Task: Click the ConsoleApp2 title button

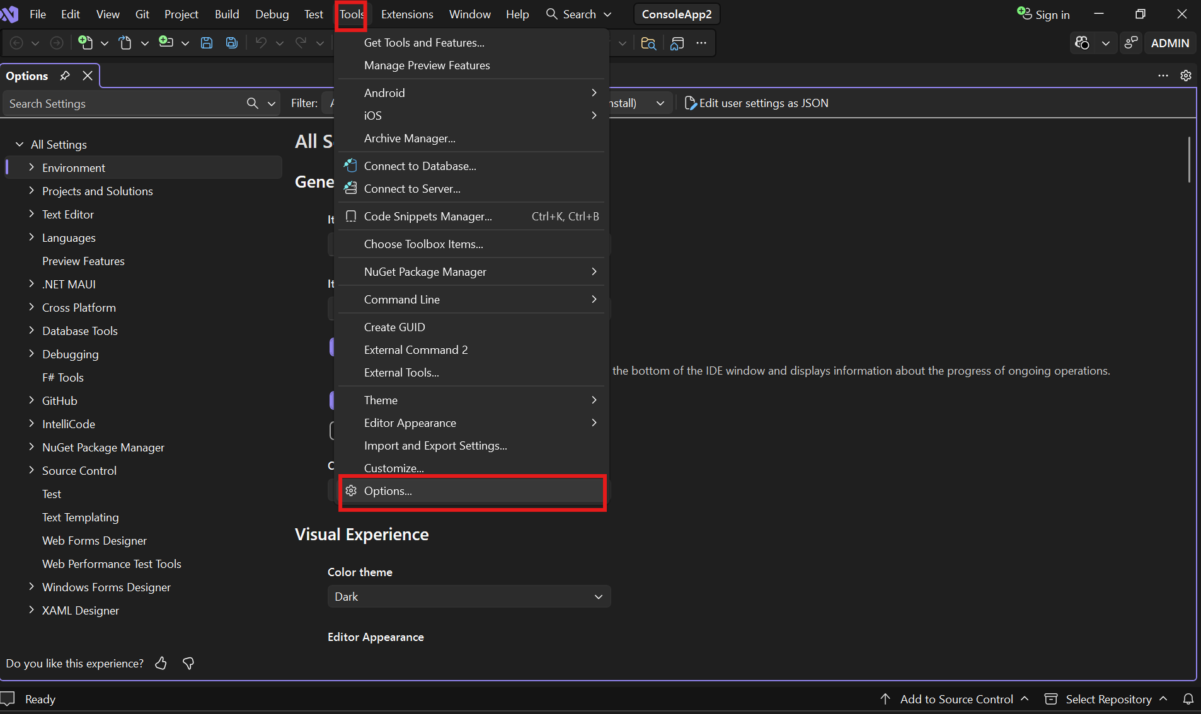Action: [677, 14]
